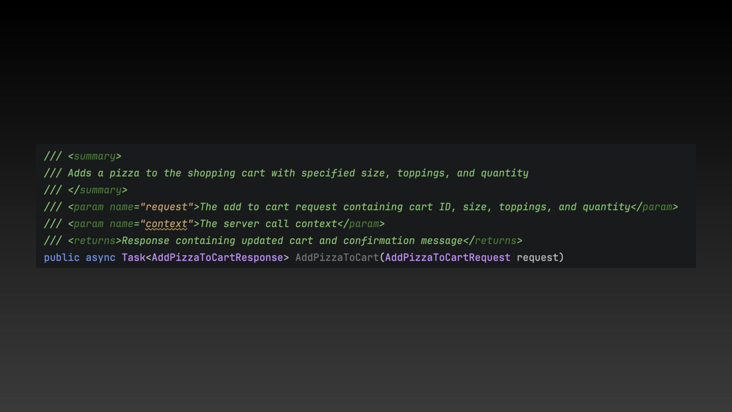Click the word "confirmation" in the returns comment
The image size is (732, 412).
coord(379,241)
